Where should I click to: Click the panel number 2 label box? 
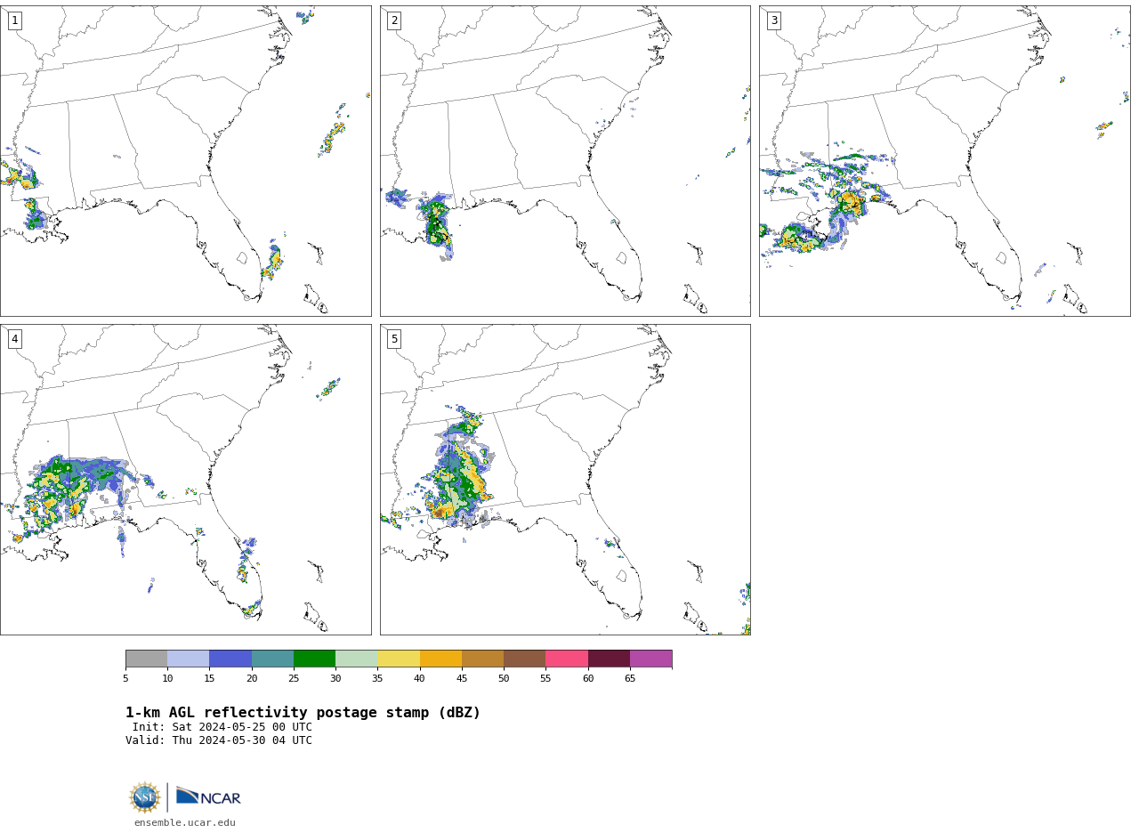[394, 20]
